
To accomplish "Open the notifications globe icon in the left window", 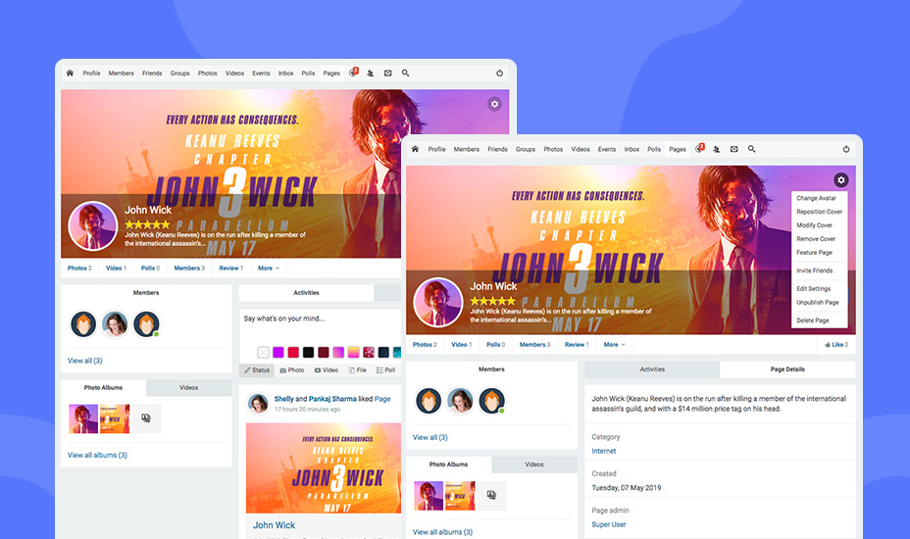I will [353, 73].
